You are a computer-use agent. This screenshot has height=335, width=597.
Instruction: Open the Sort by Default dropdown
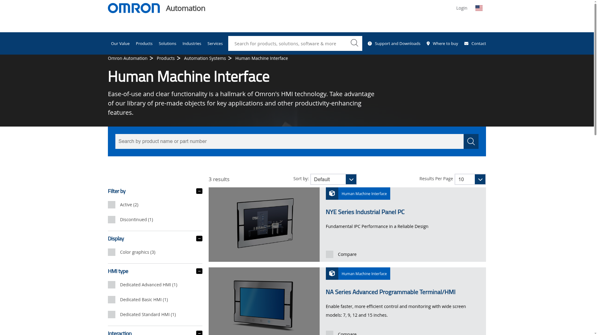pos(333,179)
